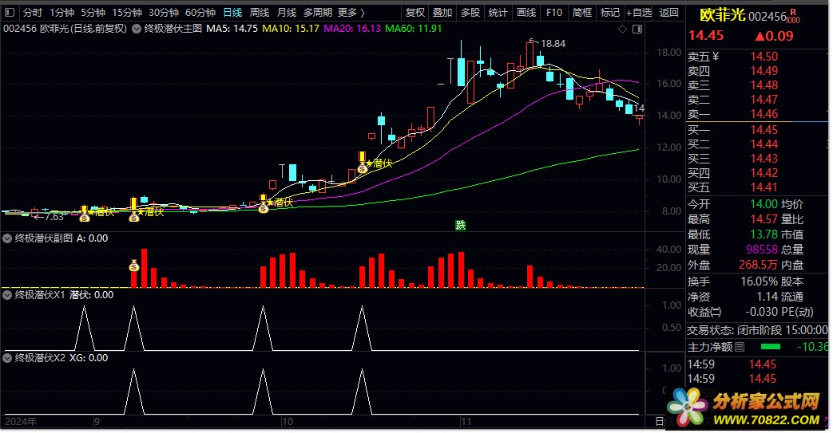This screenshot has width=833, height=433.
Task: Click the ¥ icon beside 卖五
Action: (716, 57)
